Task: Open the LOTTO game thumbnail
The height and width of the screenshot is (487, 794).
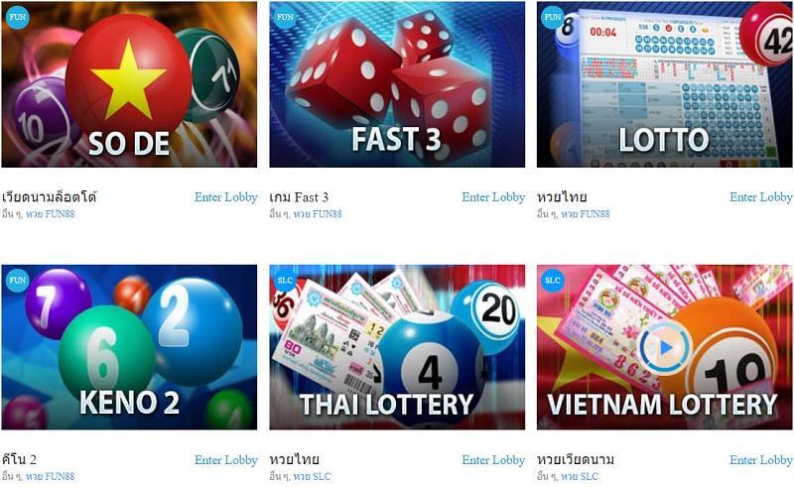Action: point(664,84)
